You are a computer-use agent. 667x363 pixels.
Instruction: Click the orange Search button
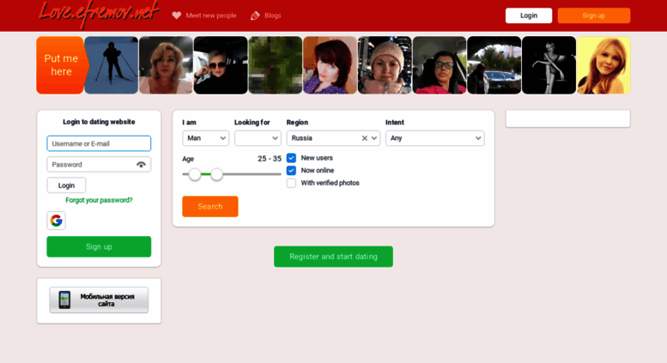[210, 207]
